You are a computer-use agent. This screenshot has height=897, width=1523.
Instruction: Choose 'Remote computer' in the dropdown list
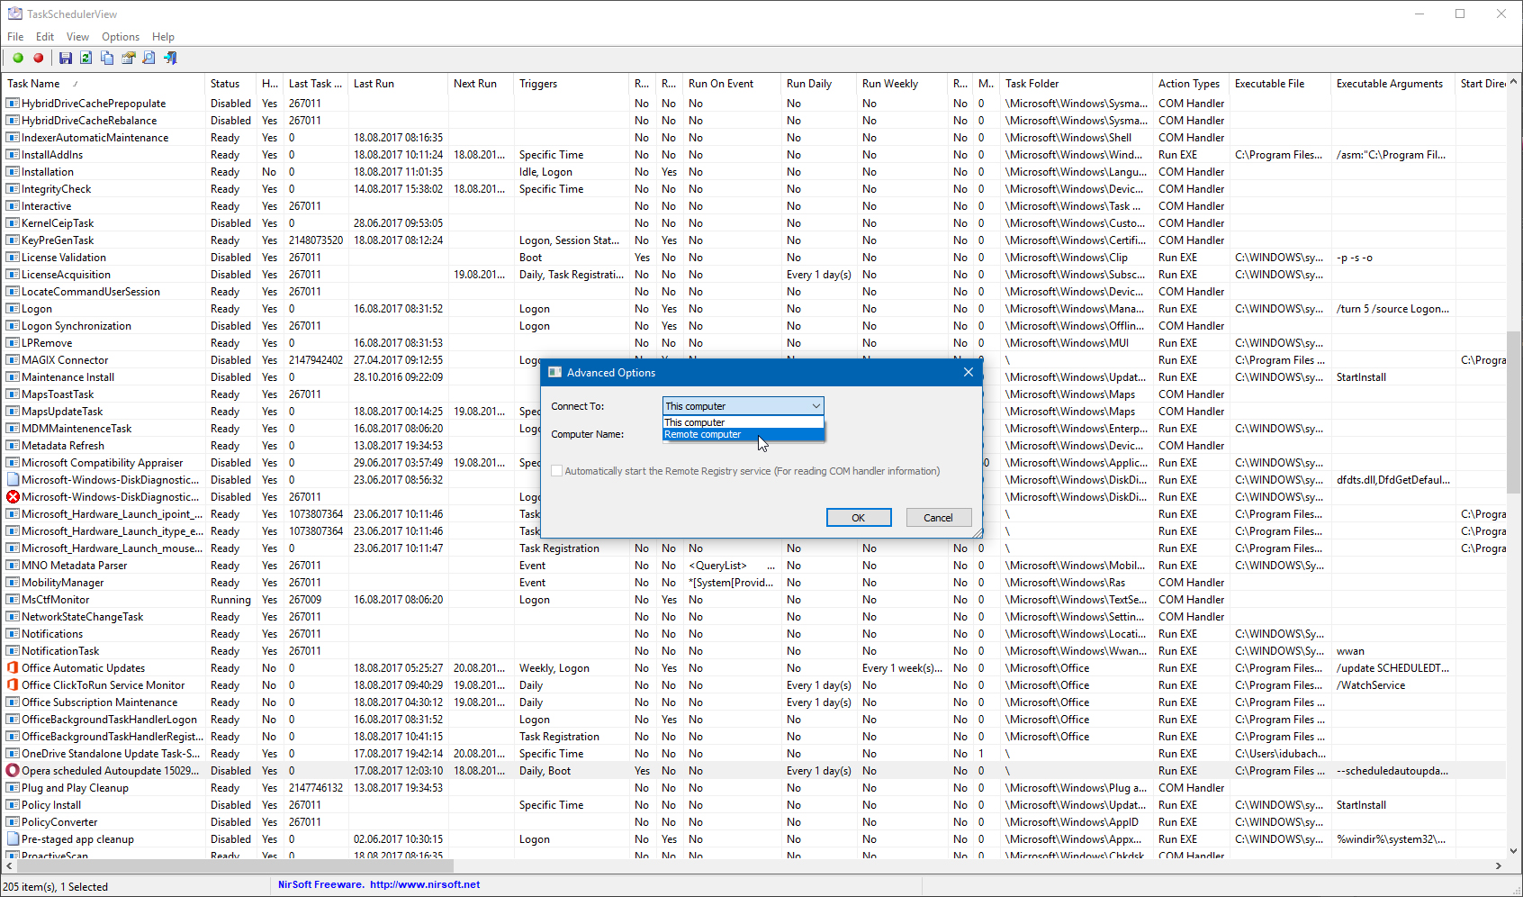click(743, 434)
